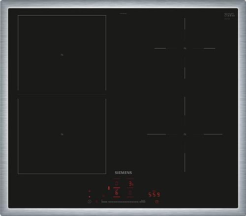Tap the small red indicator dot above the power button
Screen dimensions: 246x216
coord(90,197)
